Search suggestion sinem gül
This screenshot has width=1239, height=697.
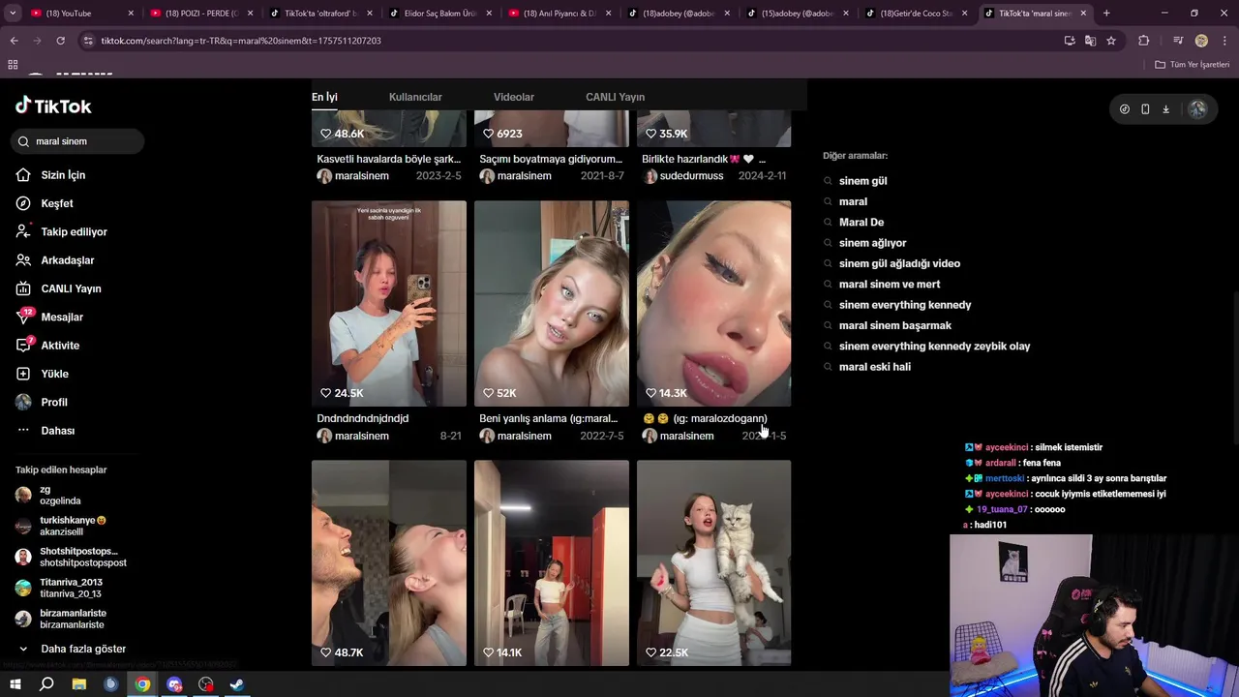click(x=862, y=181)
